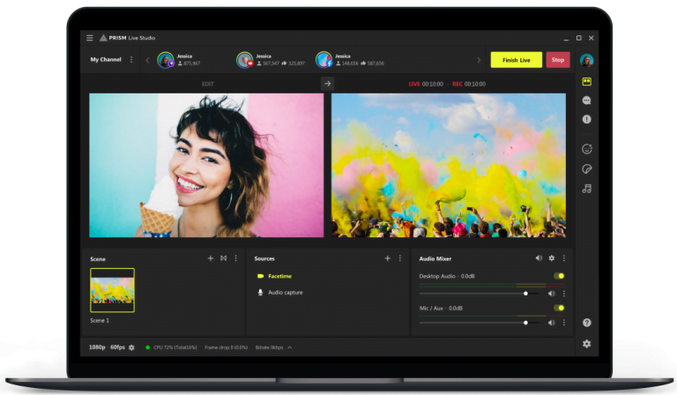677x395 pixels.
Task: Click the Mic / Aux volume slider
Action: coord(476,323)
